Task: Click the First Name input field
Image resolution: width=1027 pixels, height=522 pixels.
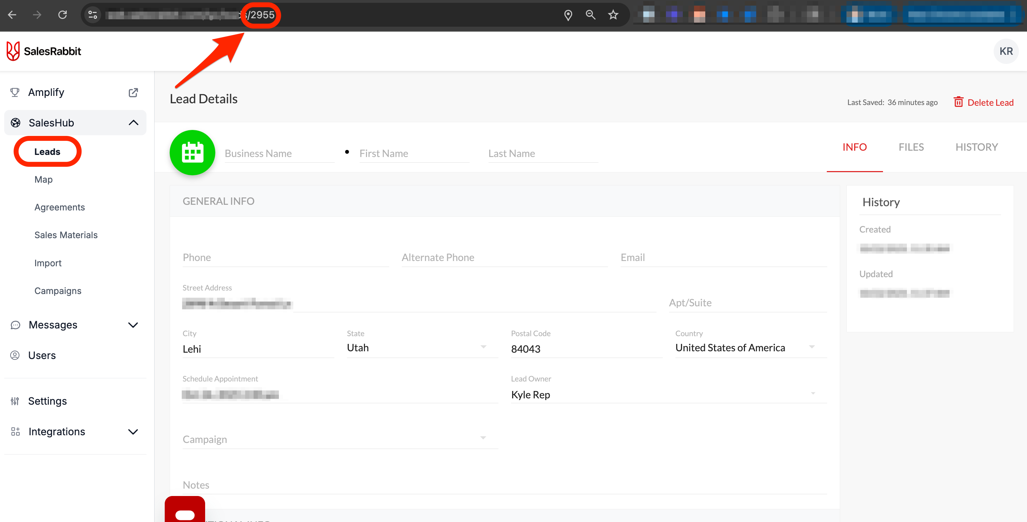Action: [x=414, y=154]
